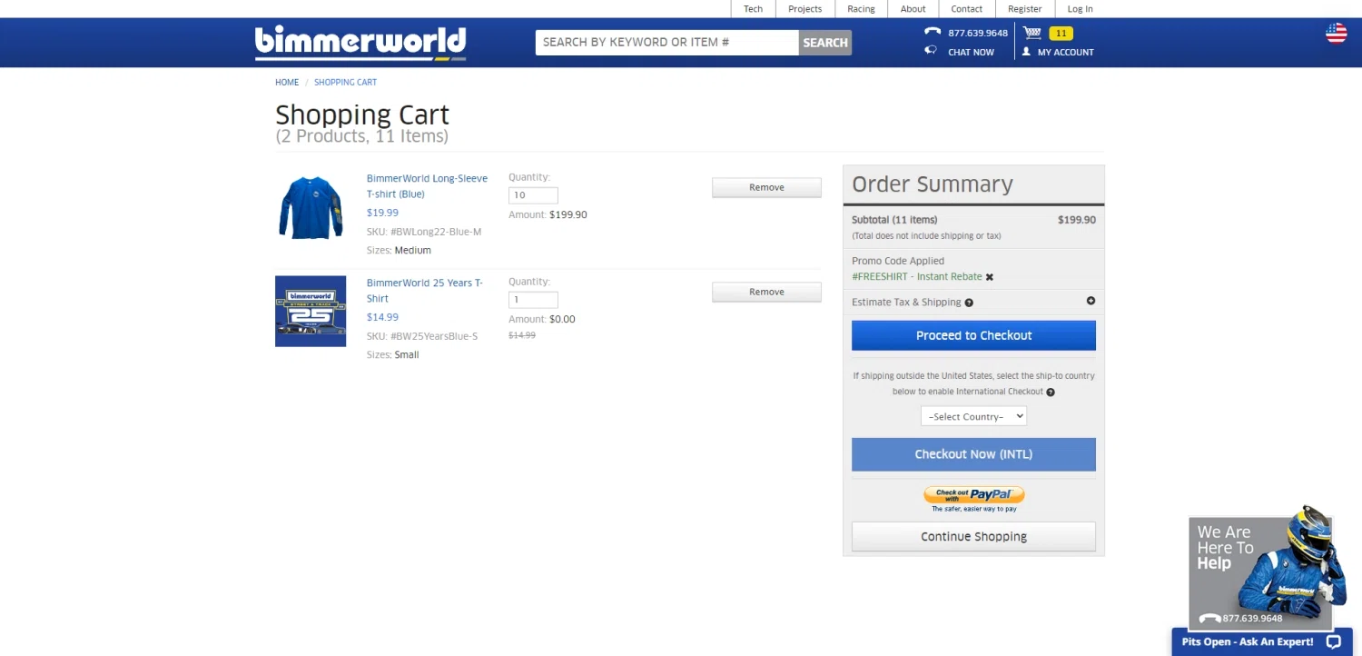This screenshot has width=1362, height=656.
Task: Click the chat bubble icon beside Chat Now
Action: (x=931, y=51)
